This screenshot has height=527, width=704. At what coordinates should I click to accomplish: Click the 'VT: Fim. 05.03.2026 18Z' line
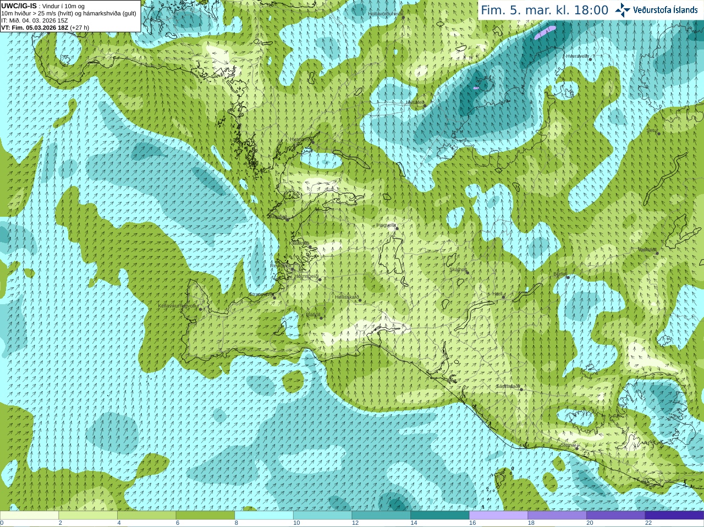coord(34,28)
